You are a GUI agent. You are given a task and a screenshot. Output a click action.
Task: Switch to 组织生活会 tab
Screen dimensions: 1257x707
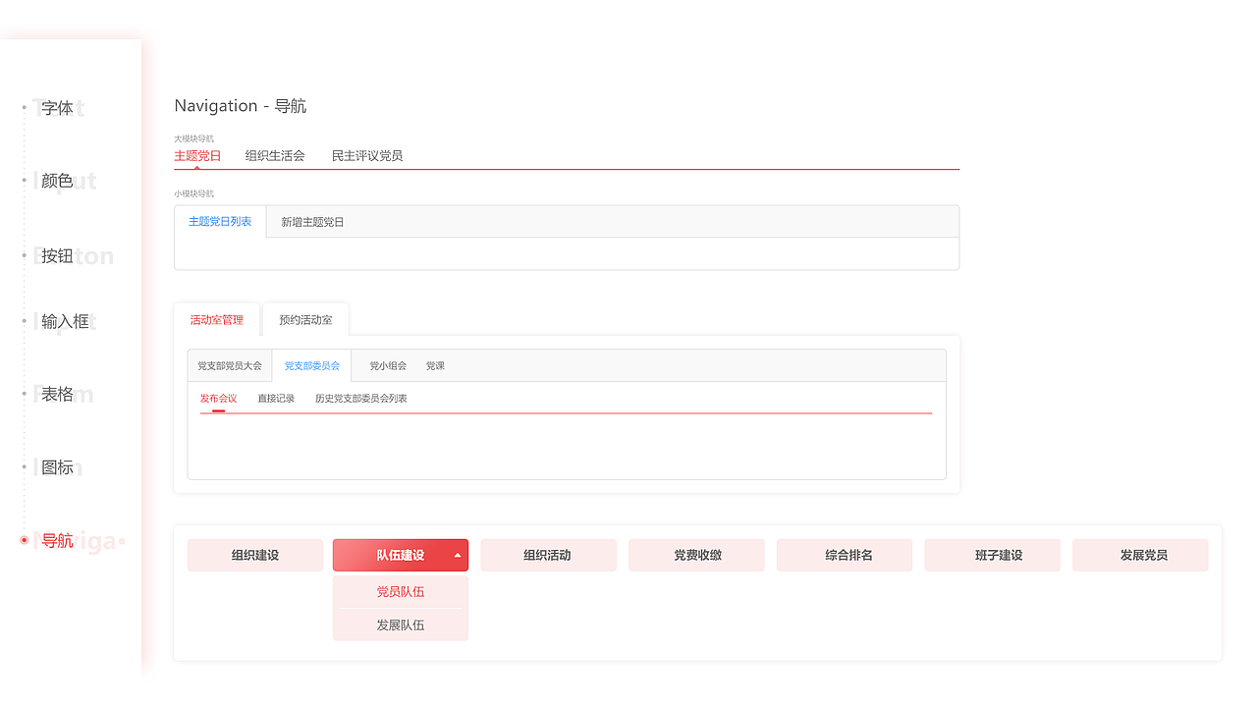pyautogui.click(x=275, y=155)
